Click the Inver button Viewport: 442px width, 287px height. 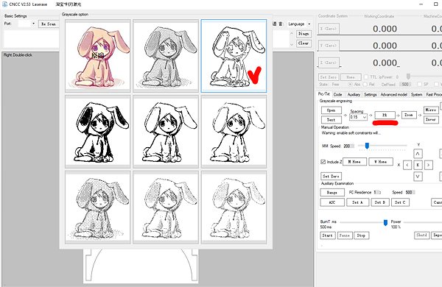tap(431, 119)
